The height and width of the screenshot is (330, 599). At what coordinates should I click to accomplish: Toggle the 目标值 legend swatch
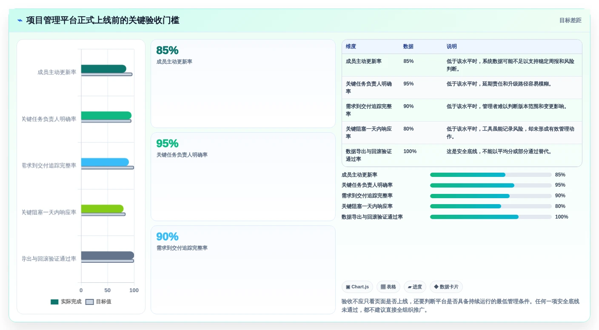click(x=89, y=302)
